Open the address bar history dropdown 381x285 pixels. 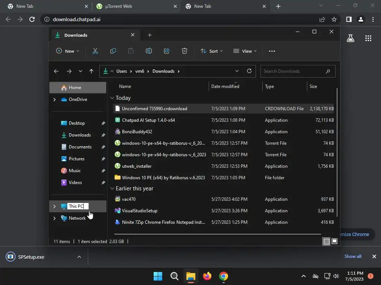[237, 71]
